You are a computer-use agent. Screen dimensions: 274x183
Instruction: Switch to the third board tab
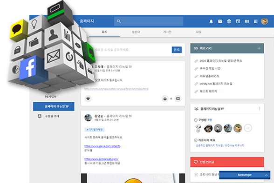pos(167,32)
